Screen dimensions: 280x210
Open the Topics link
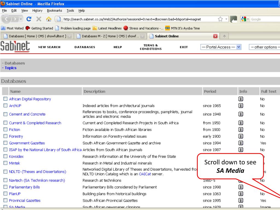tap(11, 68)
